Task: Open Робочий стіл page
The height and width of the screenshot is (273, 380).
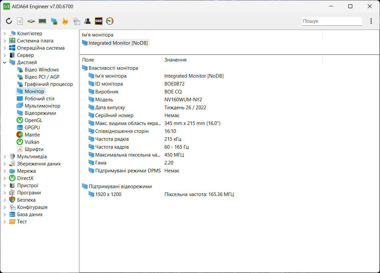Action: click(39, 99)
